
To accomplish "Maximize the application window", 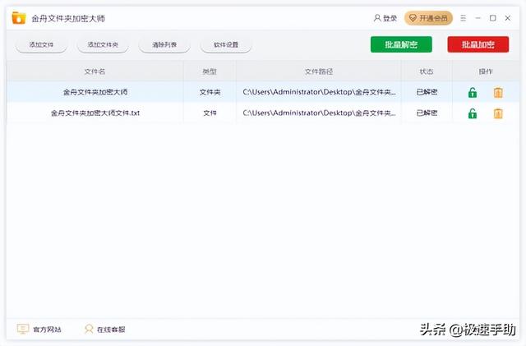I will coord(493,18).
